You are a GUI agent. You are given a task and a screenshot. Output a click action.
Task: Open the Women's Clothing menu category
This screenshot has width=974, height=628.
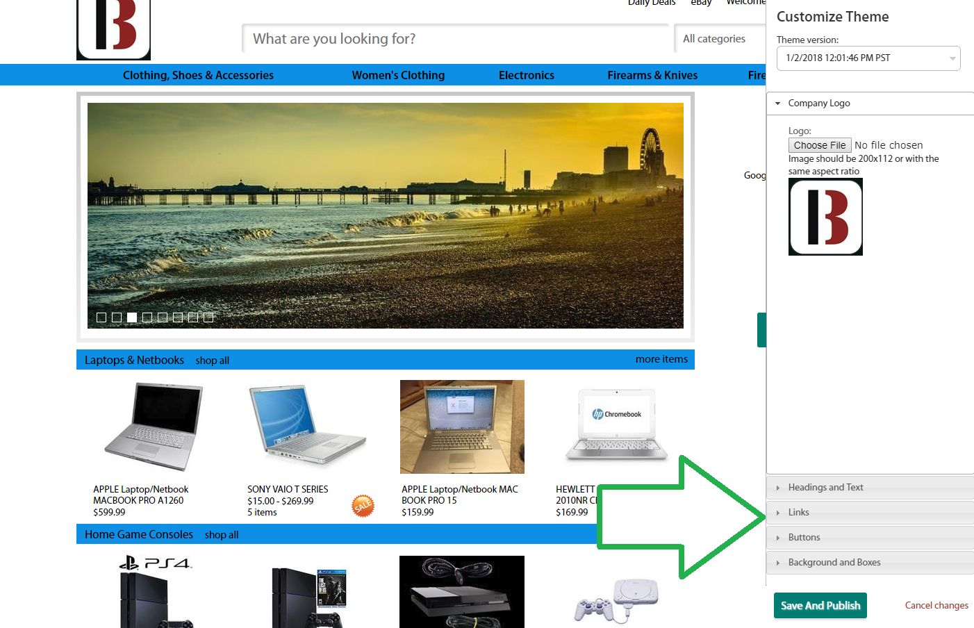click(x=398, y=75)
